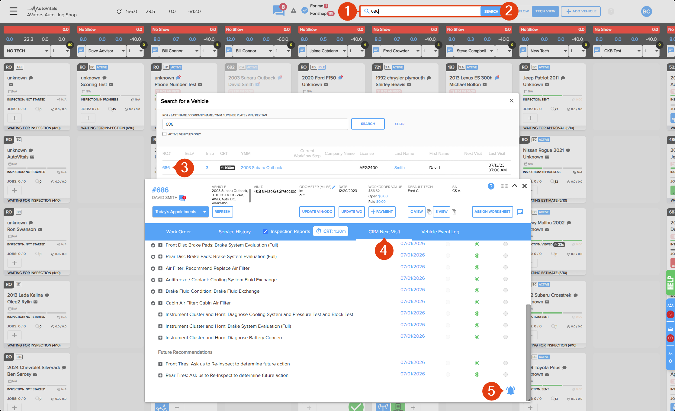Toggle Active Vehicles Only checkbox

[164, 134]
